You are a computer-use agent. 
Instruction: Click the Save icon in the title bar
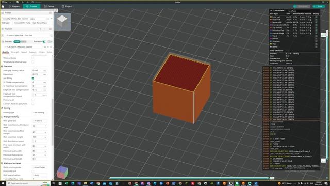tap(18, 2)
